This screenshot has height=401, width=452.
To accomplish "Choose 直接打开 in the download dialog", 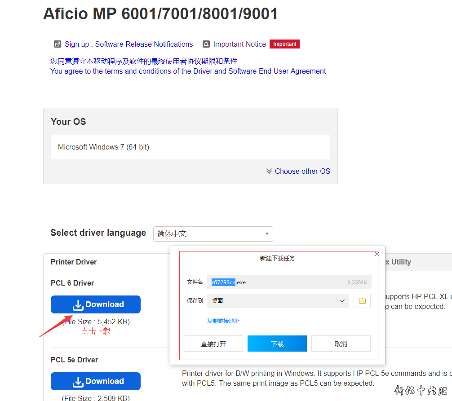I will (x=213, y=344).
